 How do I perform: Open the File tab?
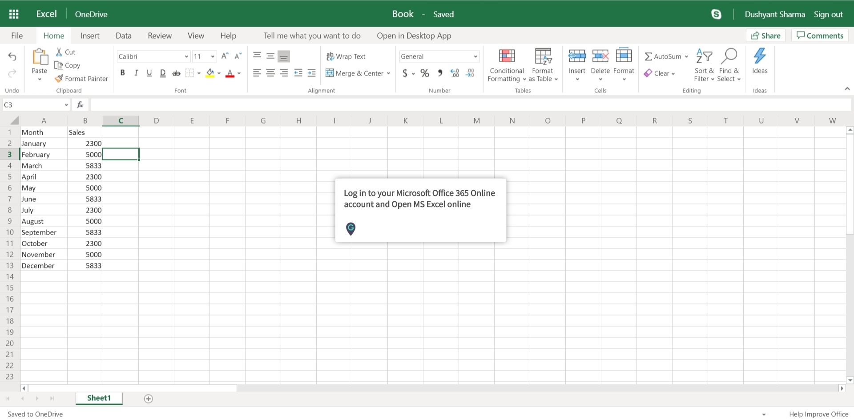click(17, 36)
